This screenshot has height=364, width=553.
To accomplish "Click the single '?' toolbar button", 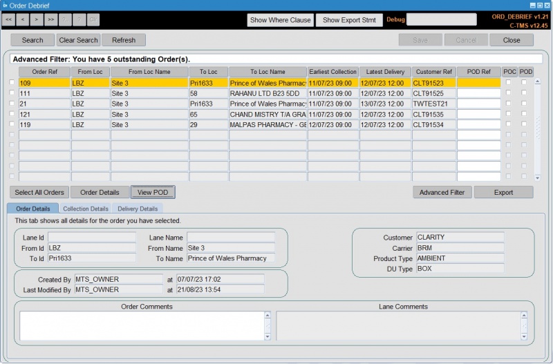I will (79, 20).
